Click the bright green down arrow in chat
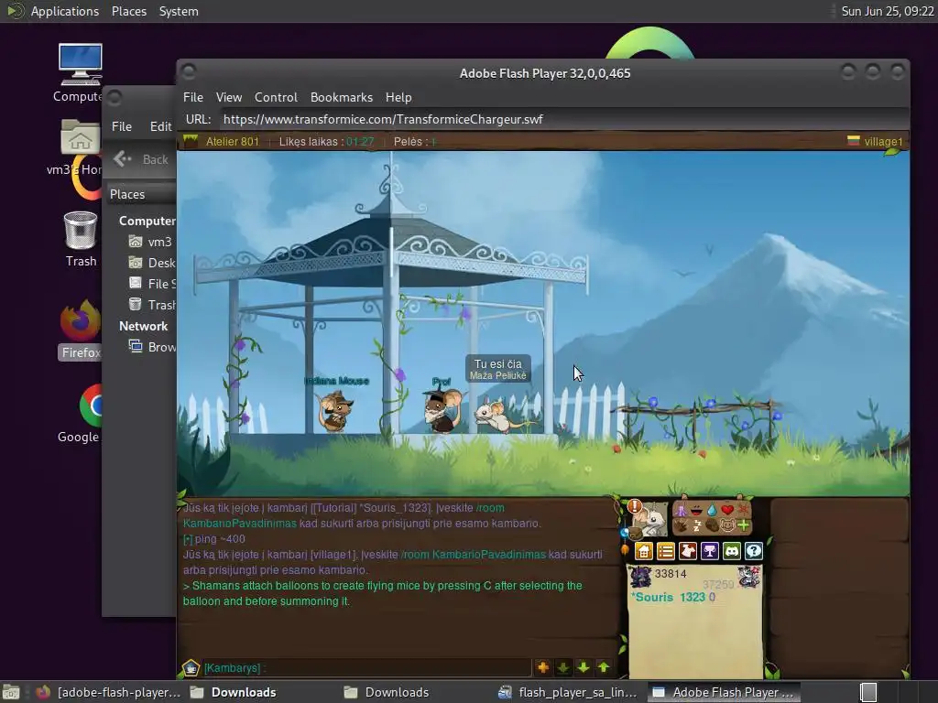This screenshot has height=703, width=938. pyautogui.click(x=584, y=667)
